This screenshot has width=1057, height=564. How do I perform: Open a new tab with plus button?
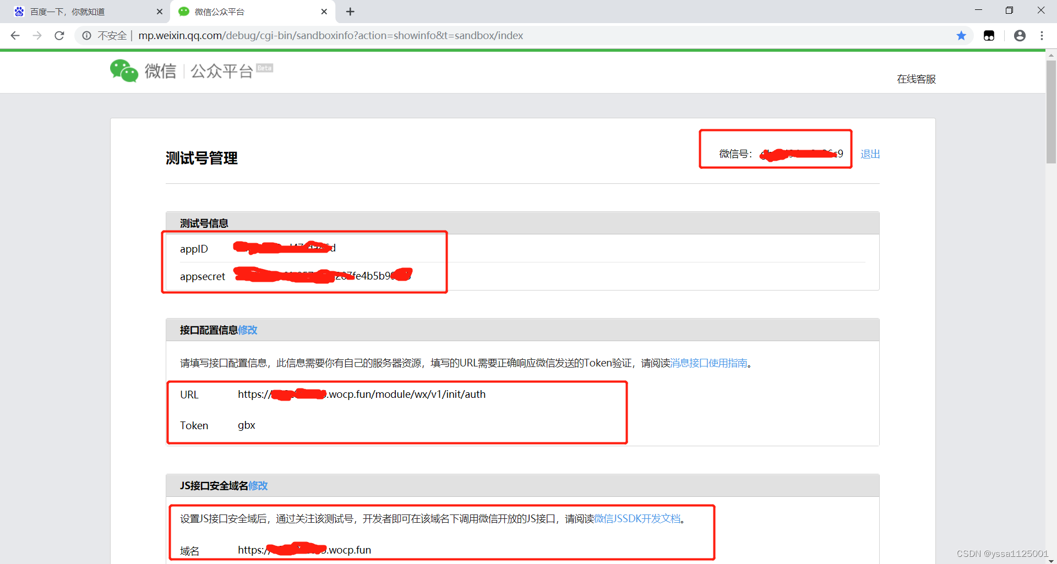click(x=350, y=12)
